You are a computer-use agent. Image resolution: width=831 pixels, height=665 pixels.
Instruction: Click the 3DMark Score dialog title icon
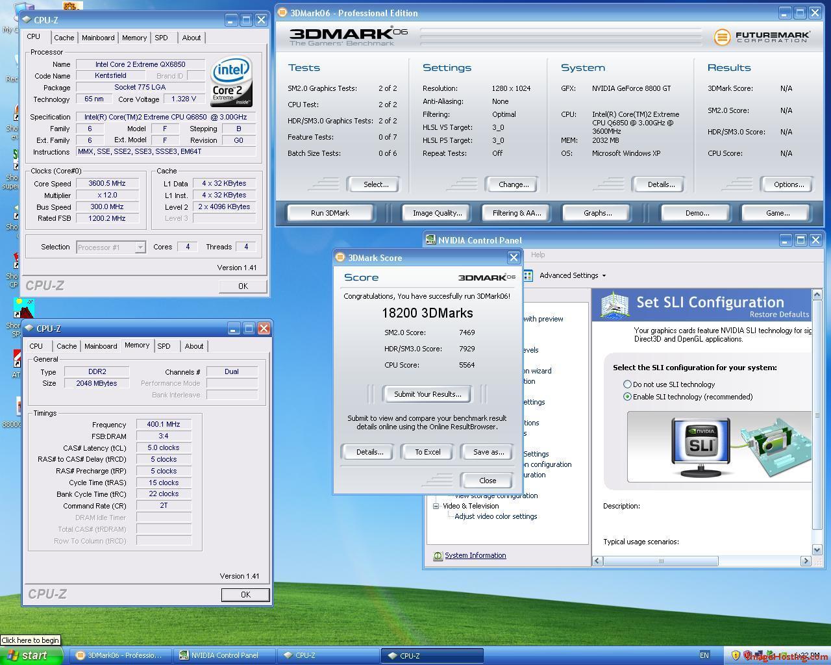340,258
